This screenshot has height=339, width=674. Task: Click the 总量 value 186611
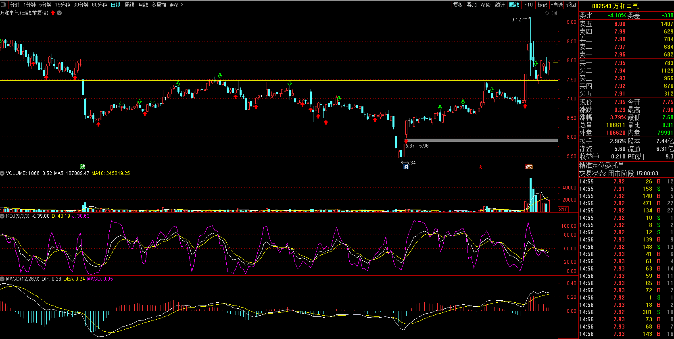(x=616, y=125)
